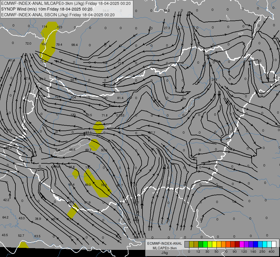280x257 pixels.
Task: Click the map value 79.4
Action: (x=59, y=45)
